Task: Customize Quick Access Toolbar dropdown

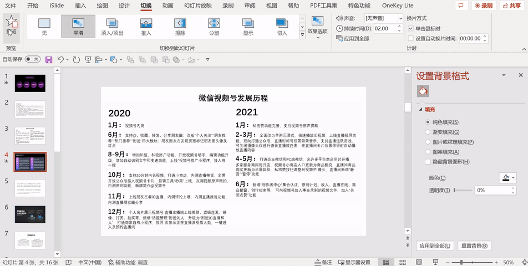Action: tap(208, 59)
